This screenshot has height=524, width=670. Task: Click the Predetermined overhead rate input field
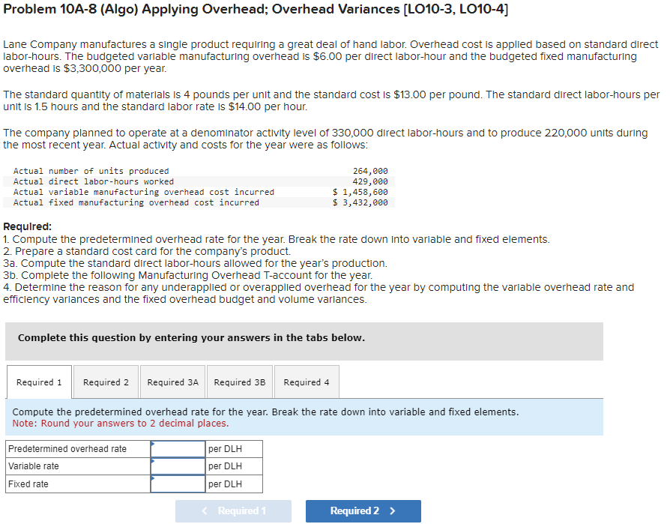[177, 448]
